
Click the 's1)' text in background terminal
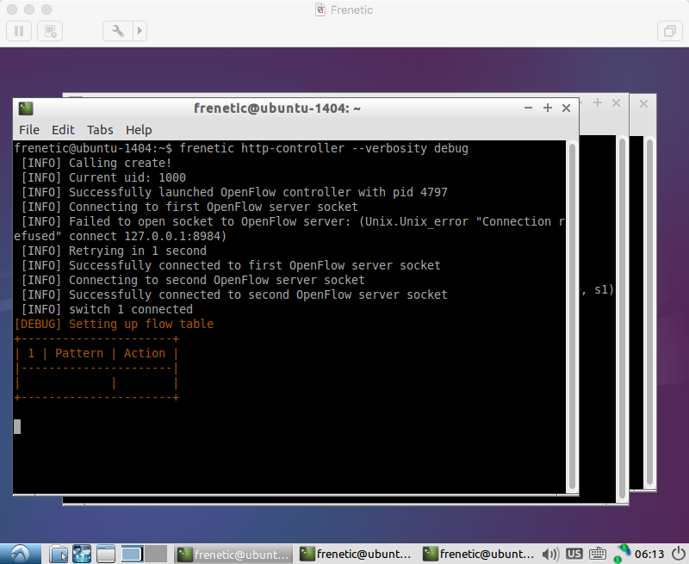(x=604, y=290)
